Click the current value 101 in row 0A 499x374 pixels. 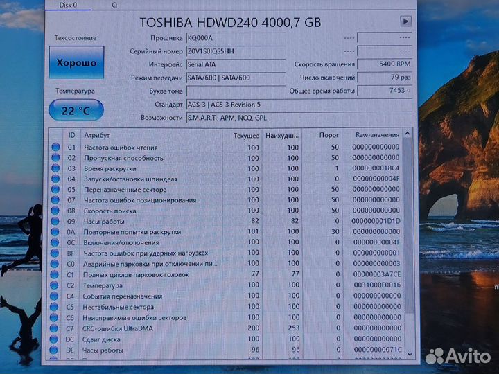tap(254, 231)
